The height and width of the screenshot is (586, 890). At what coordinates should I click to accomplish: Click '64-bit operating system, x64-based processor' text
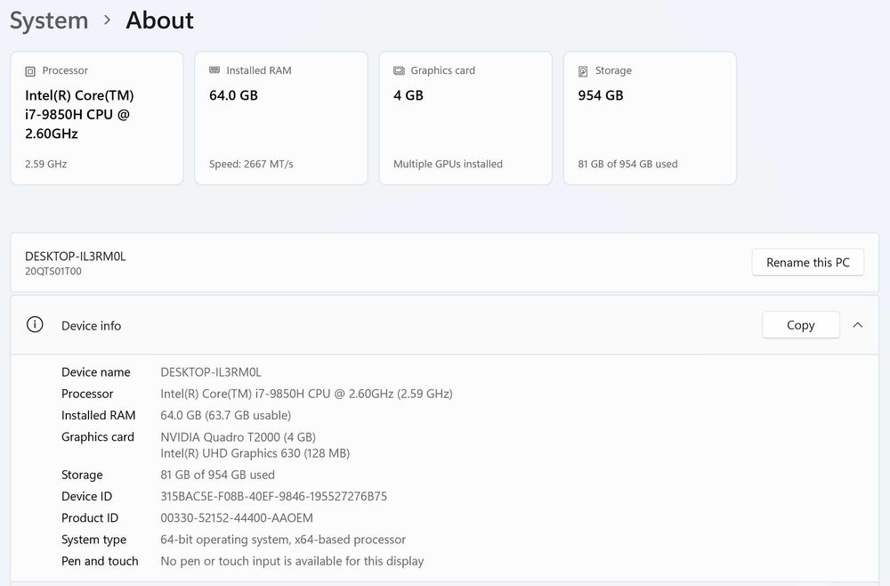(283, 540)
